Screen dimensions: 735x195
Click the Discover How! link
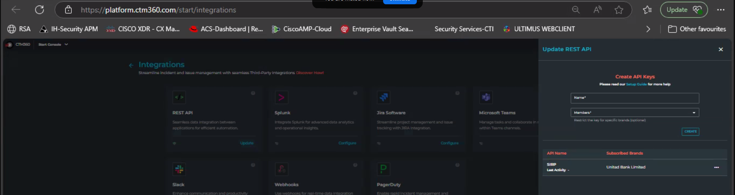[310, 73]
